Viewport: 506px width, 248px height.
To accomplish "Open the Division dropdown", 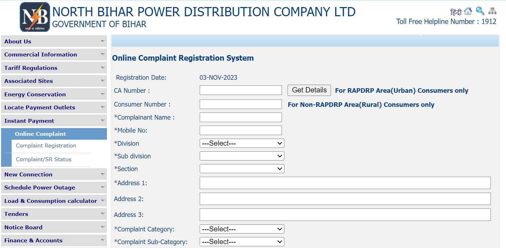I will pos(242,143).
